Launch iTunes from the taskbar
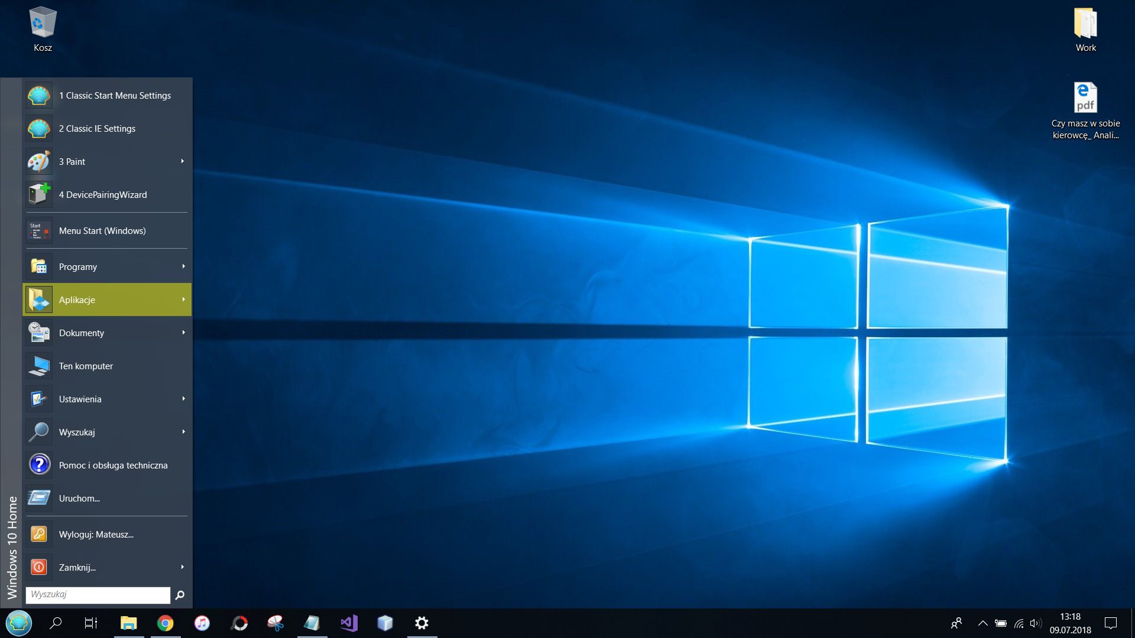1135x638 pixels. (x=202, y=623)
